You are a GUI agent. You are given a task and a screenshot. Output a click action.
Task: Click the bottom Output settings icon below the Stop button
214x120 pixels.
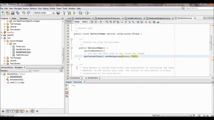pos(67,96)
